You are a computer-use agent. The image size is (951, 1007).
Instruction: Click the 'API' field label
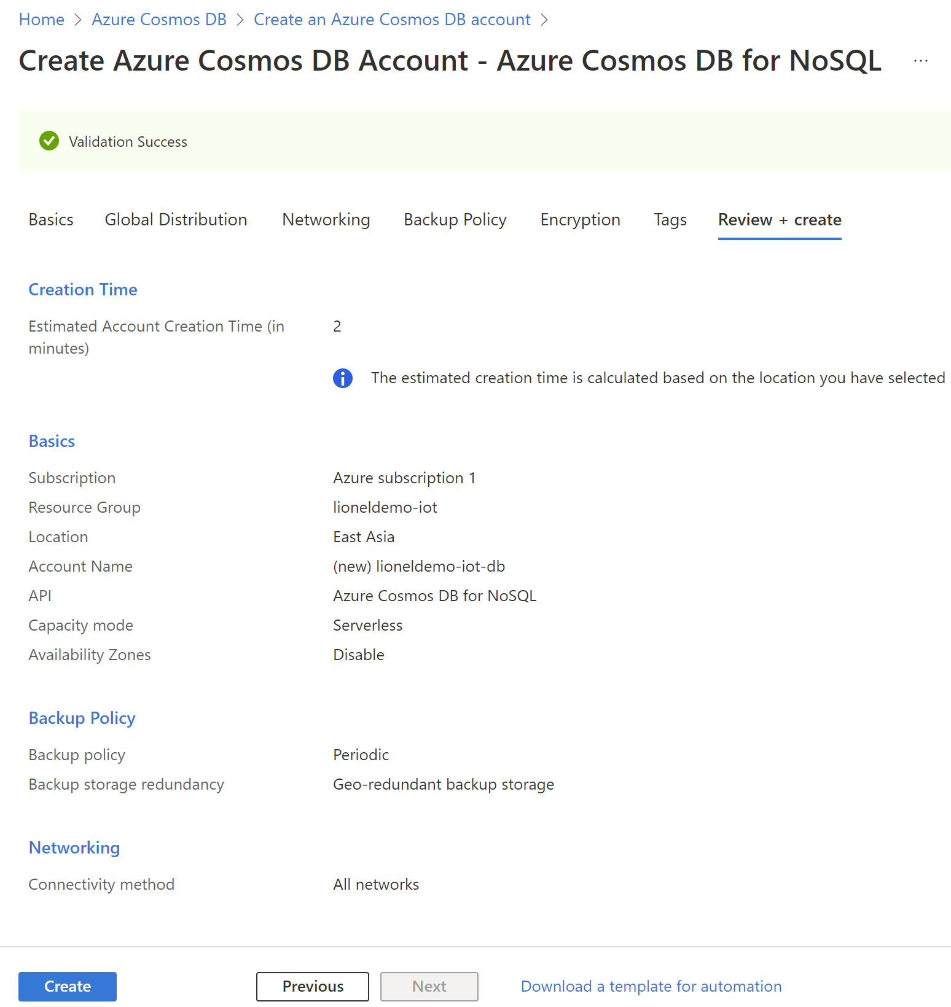tap(40, 596)
